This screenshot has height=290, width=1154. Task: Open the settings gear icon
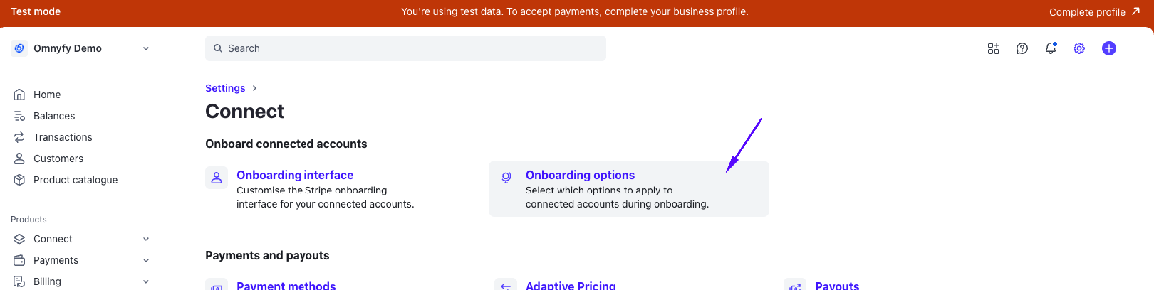[1079, 48]
